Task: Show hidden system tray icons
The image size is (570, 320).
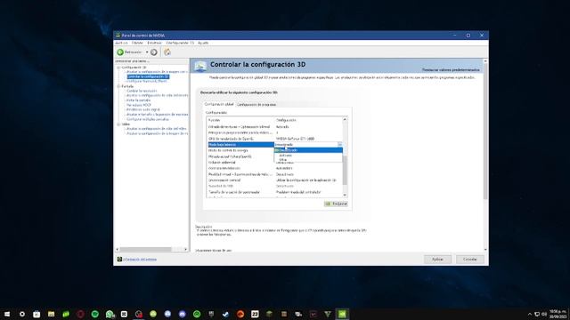Action: 529,314
